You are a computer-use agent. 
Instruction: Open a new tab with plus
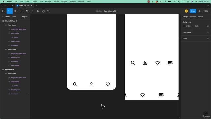pyautogui.click(x=36, y=6)
